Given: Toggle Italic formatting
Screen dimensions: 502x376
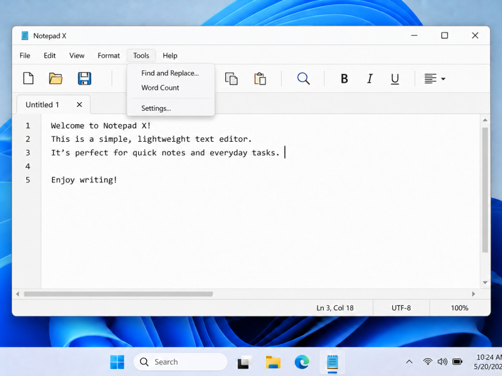Looking at the screenshot, I should 370,79.
